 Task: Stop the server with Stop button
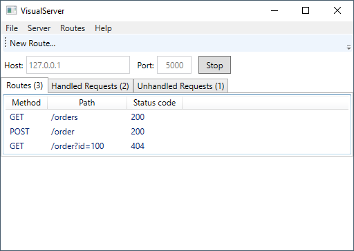214,65
